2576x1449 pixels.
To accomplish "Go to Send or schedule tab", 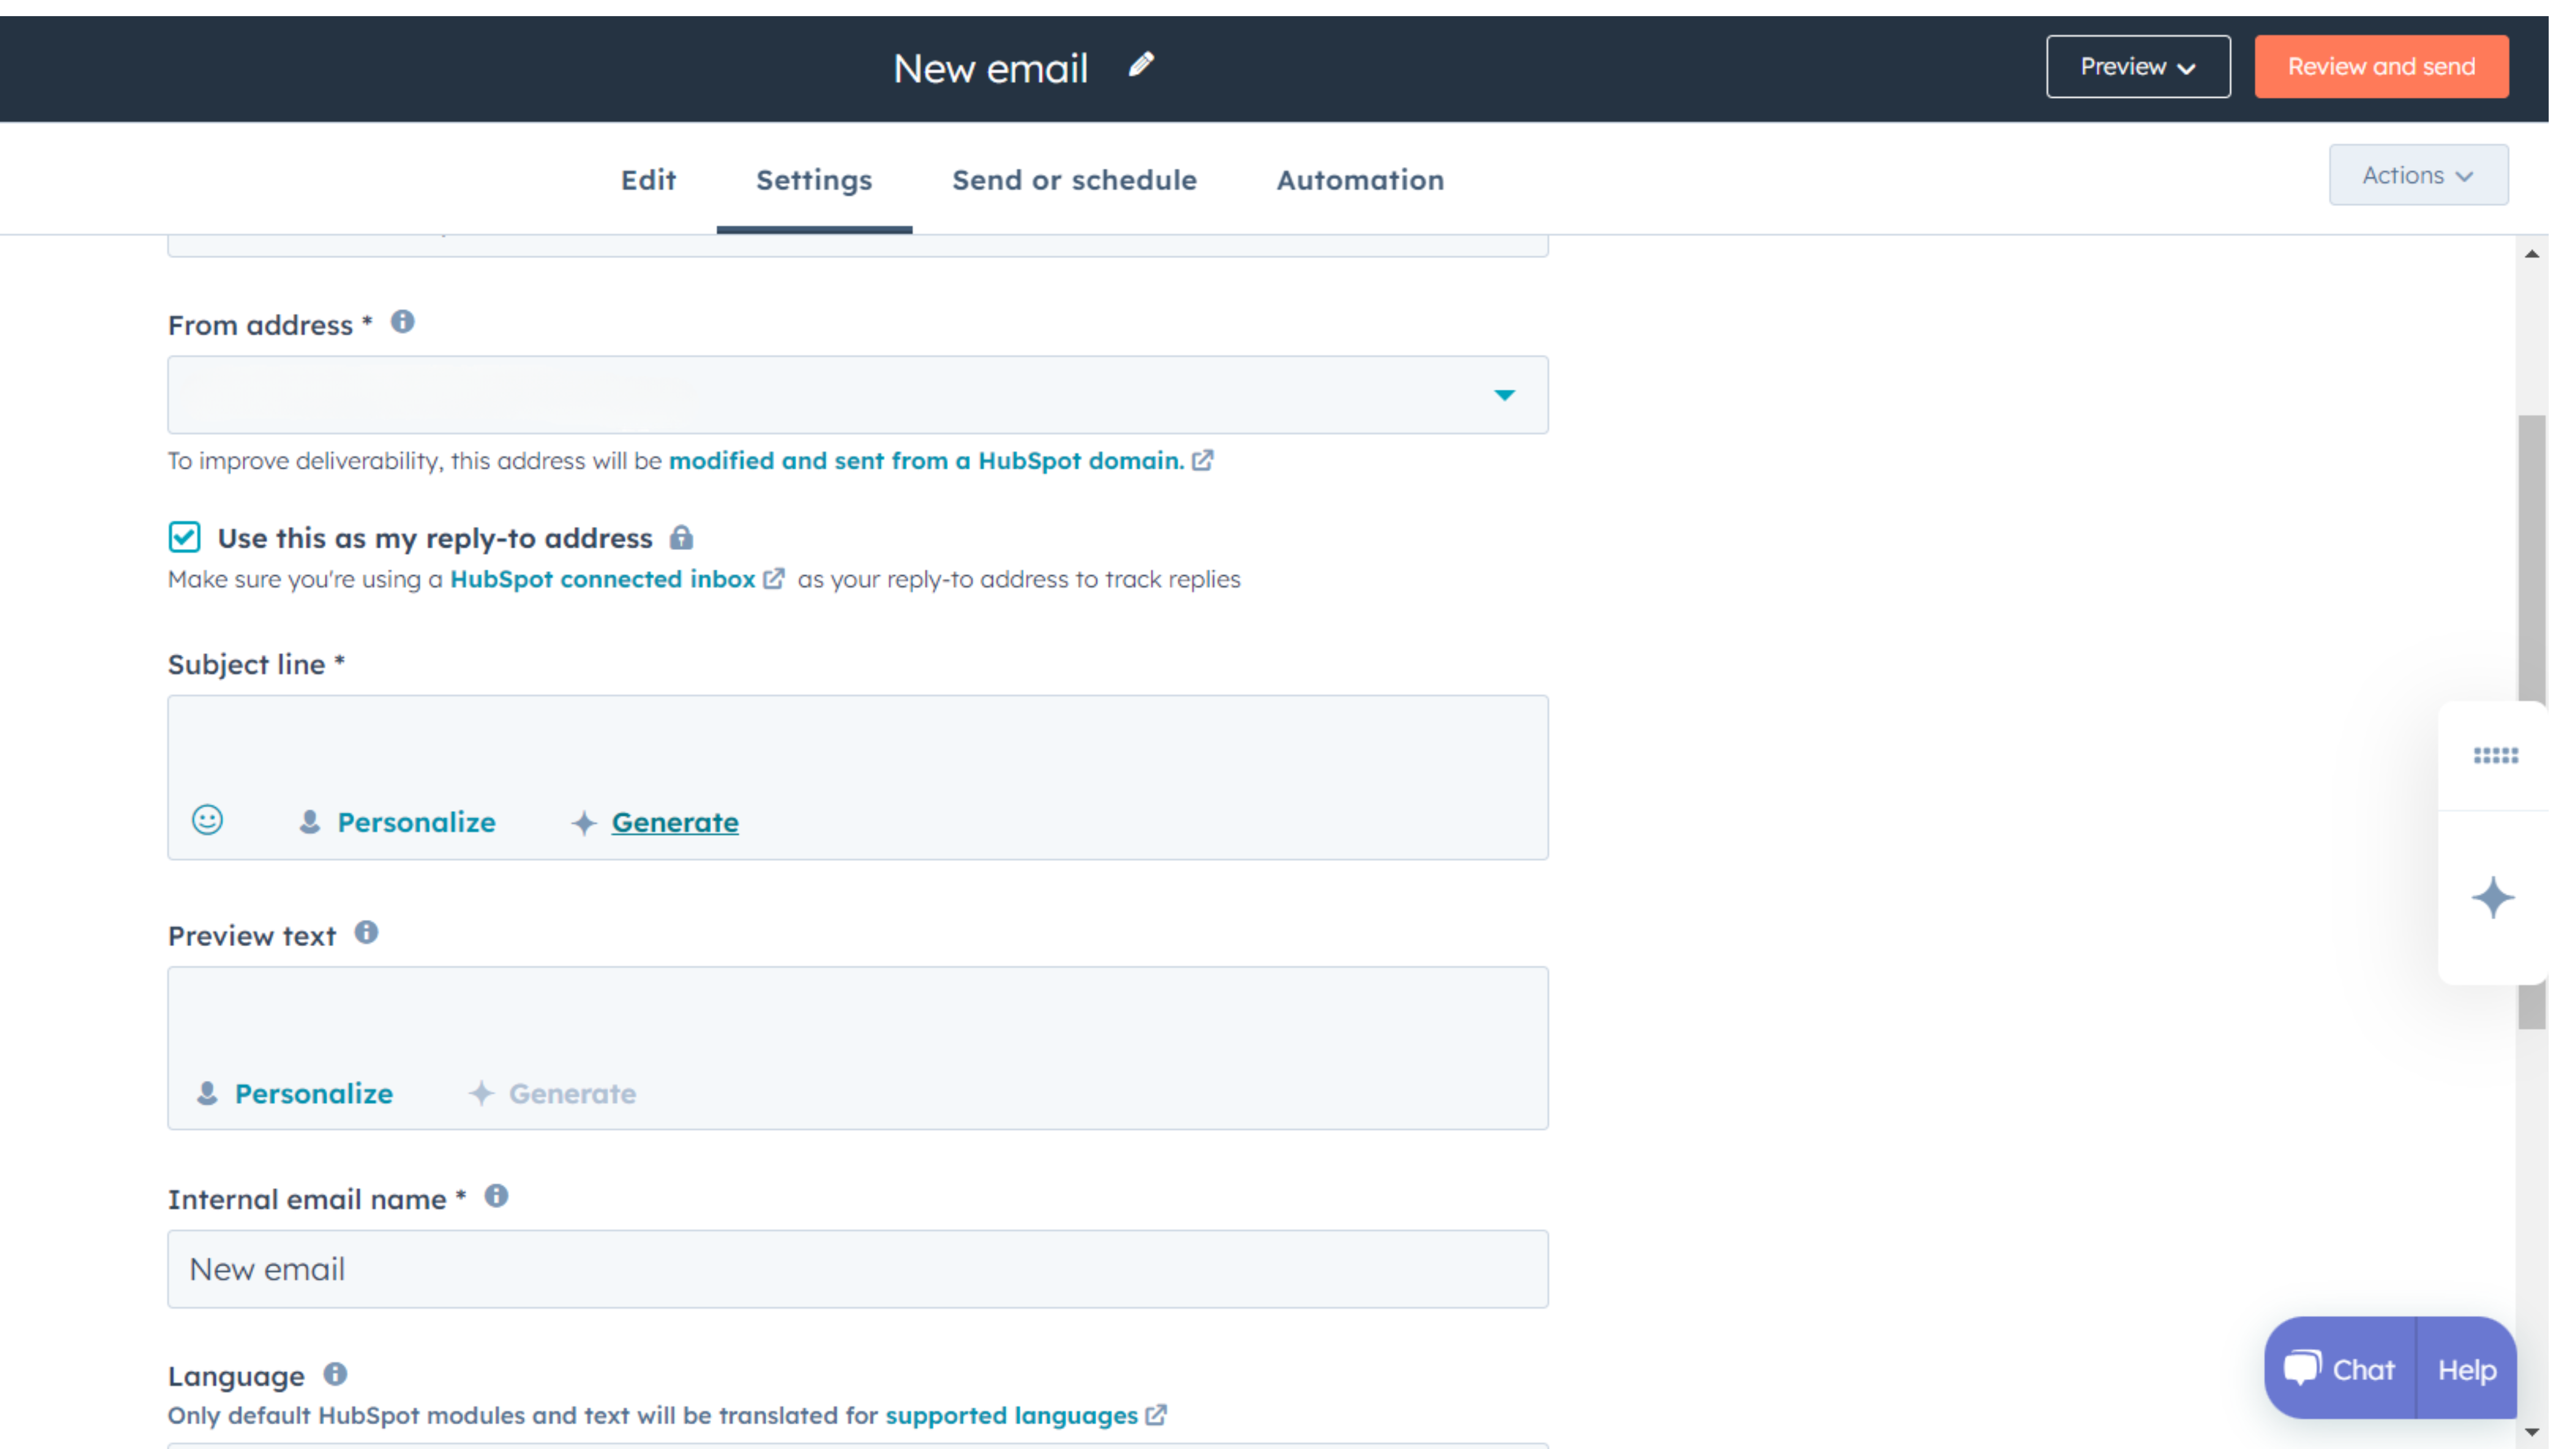I will [x=1074, y=180].
